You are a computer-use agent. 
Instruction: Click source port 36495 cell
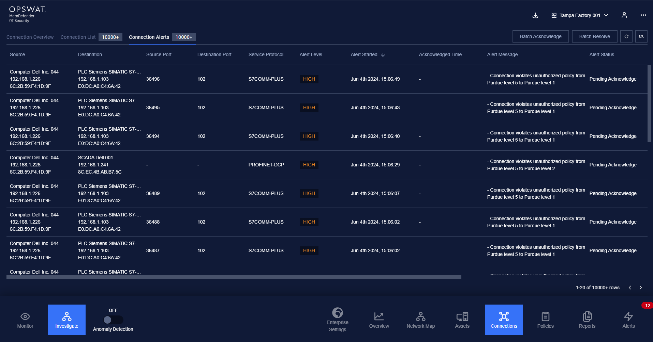[153, 108]
